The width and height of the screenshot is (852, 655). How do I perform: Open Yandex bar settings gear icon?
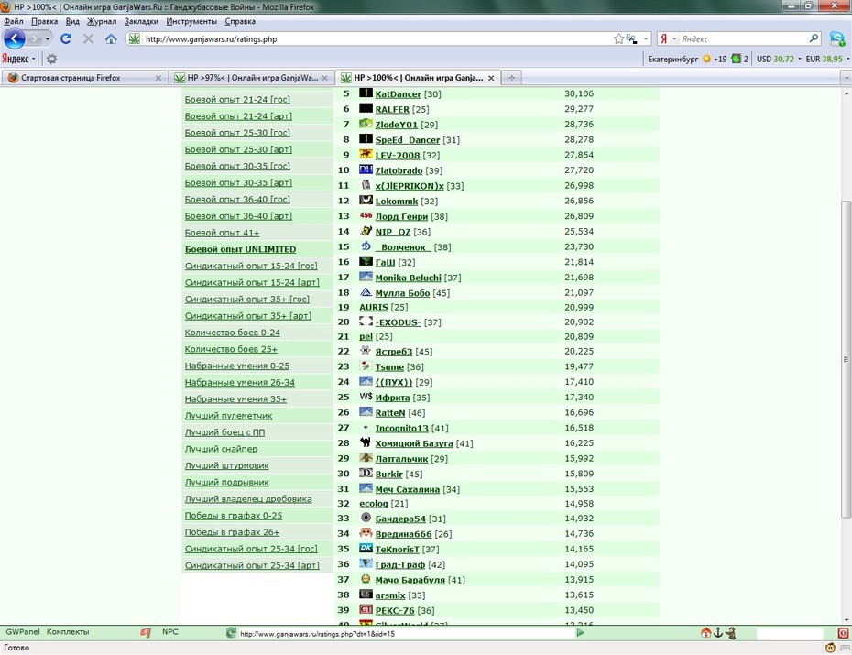51,59
